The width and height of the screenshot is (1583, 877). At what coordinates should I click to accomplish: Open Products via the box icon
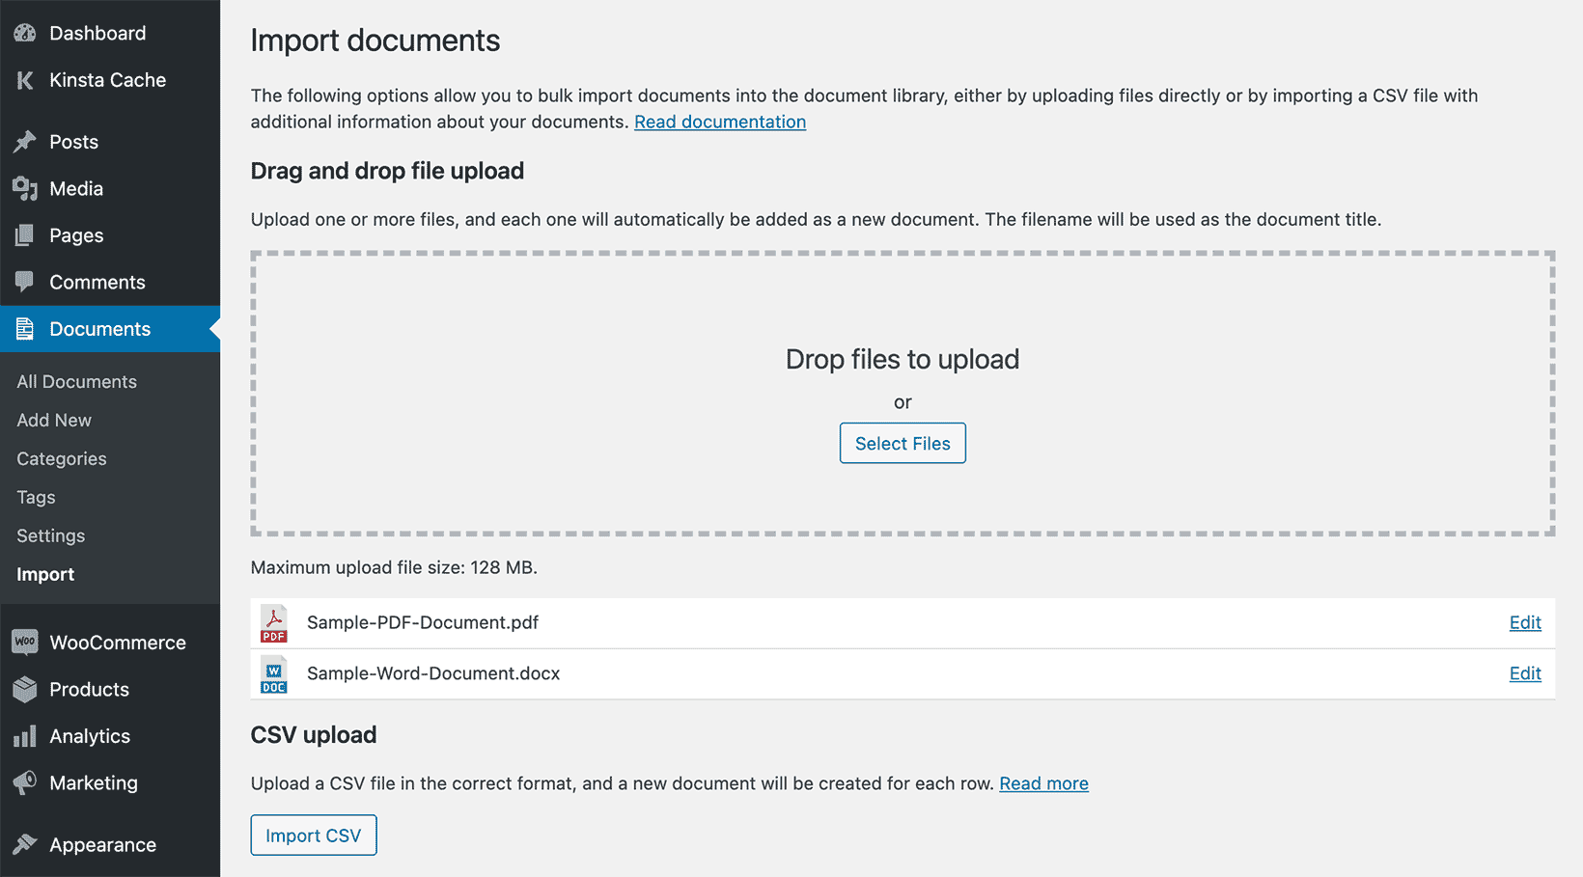click(x=25, y=689)
